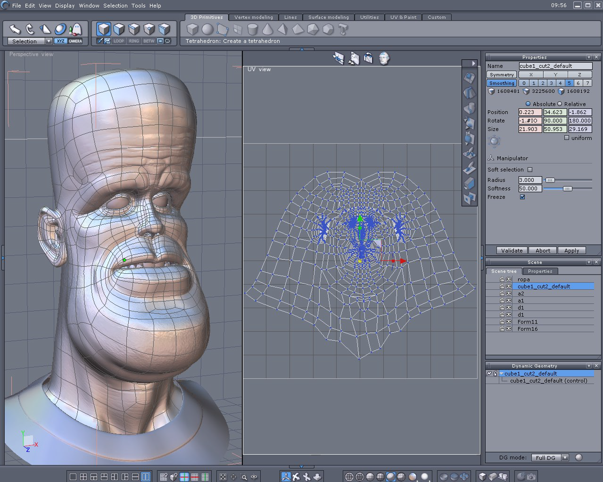
Task: Open the DG mode Full DG dropdown
Action: pyautogui.click(x=565, y=457)
